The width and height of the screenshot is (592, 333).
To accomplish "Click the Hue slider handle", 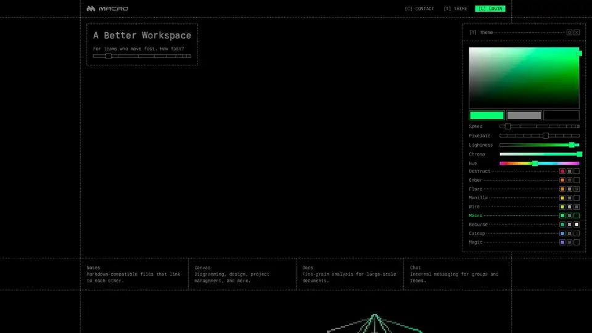I will point(535,163).
